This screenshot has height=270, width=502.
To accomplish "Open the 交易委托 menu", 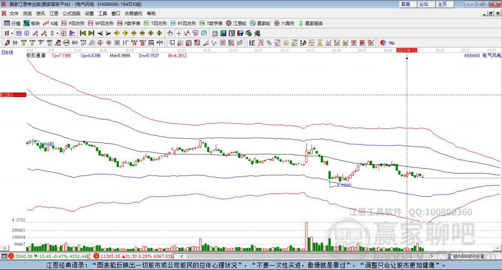I will click(x=133, y=13).
